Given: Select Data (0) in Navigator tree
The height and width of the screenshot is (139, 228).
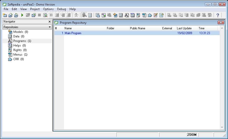Looking at the screenshot, I should [19, 36].
